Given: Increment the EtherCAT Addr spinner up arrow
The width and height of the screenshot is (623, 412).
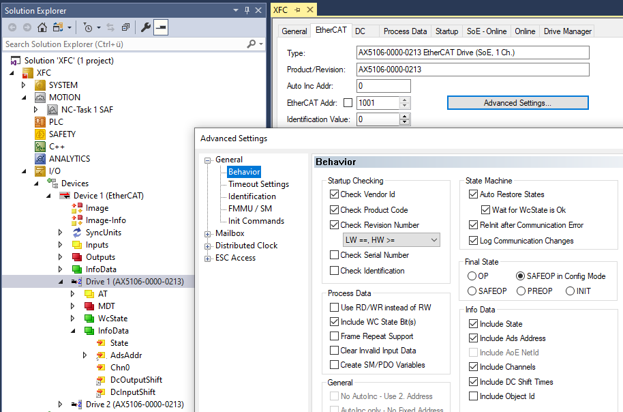Looking at the screenshot, I should pos(404,100).
